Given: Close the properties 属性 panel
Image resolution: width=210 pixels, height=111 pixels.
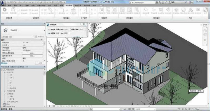Looking at the screenshot, I should pos(44,24).
